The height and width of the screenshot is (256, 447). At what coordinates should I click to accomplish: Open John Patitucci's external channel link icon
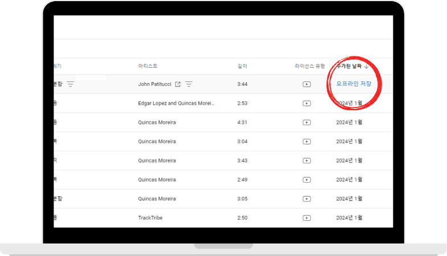pos(178,84)
